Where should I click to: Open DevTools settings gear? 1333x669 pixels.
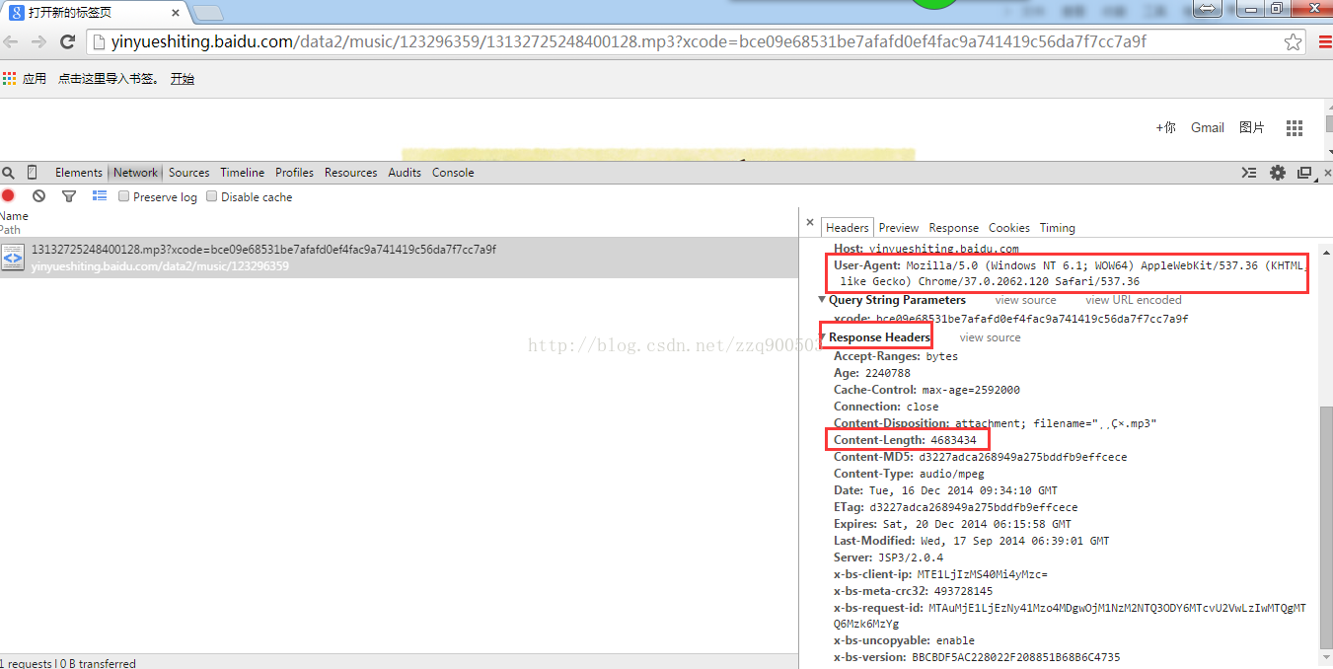point(1278,173)
